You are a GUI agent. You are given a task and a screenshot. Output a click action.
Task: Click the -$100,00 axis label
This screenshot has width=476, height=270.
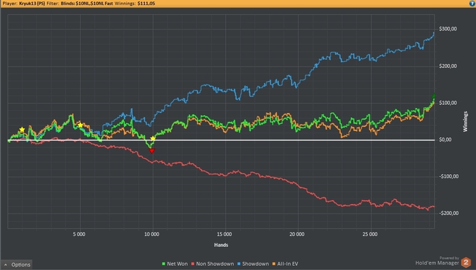coord(448,176)
